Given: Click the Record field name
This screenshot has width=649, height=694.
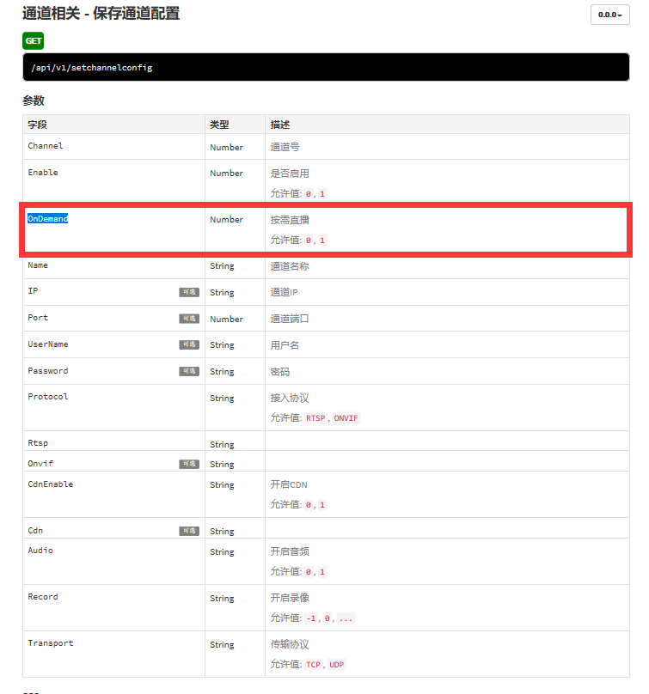Looking at the screenshot, I should pyautogui.click(x=43, y=597).
